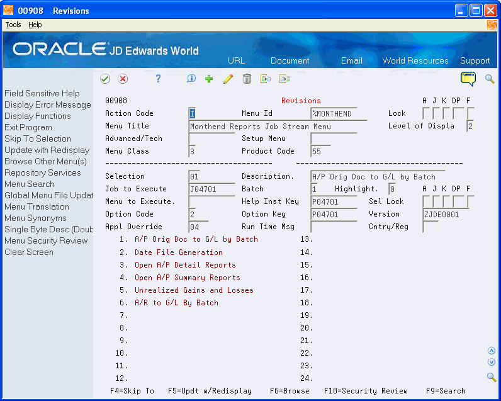The height and width of the screenshot is (401, 501).
Task: Open the yellow chat note icon
Action: tap(468, 79)
